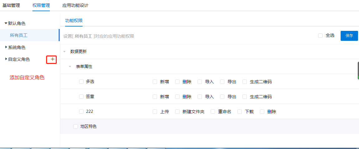This screenshot has height=149, width=359.
Task: Enable 导入 in the 多选 row
Action: pyautogui.click(x=200, y=82)
